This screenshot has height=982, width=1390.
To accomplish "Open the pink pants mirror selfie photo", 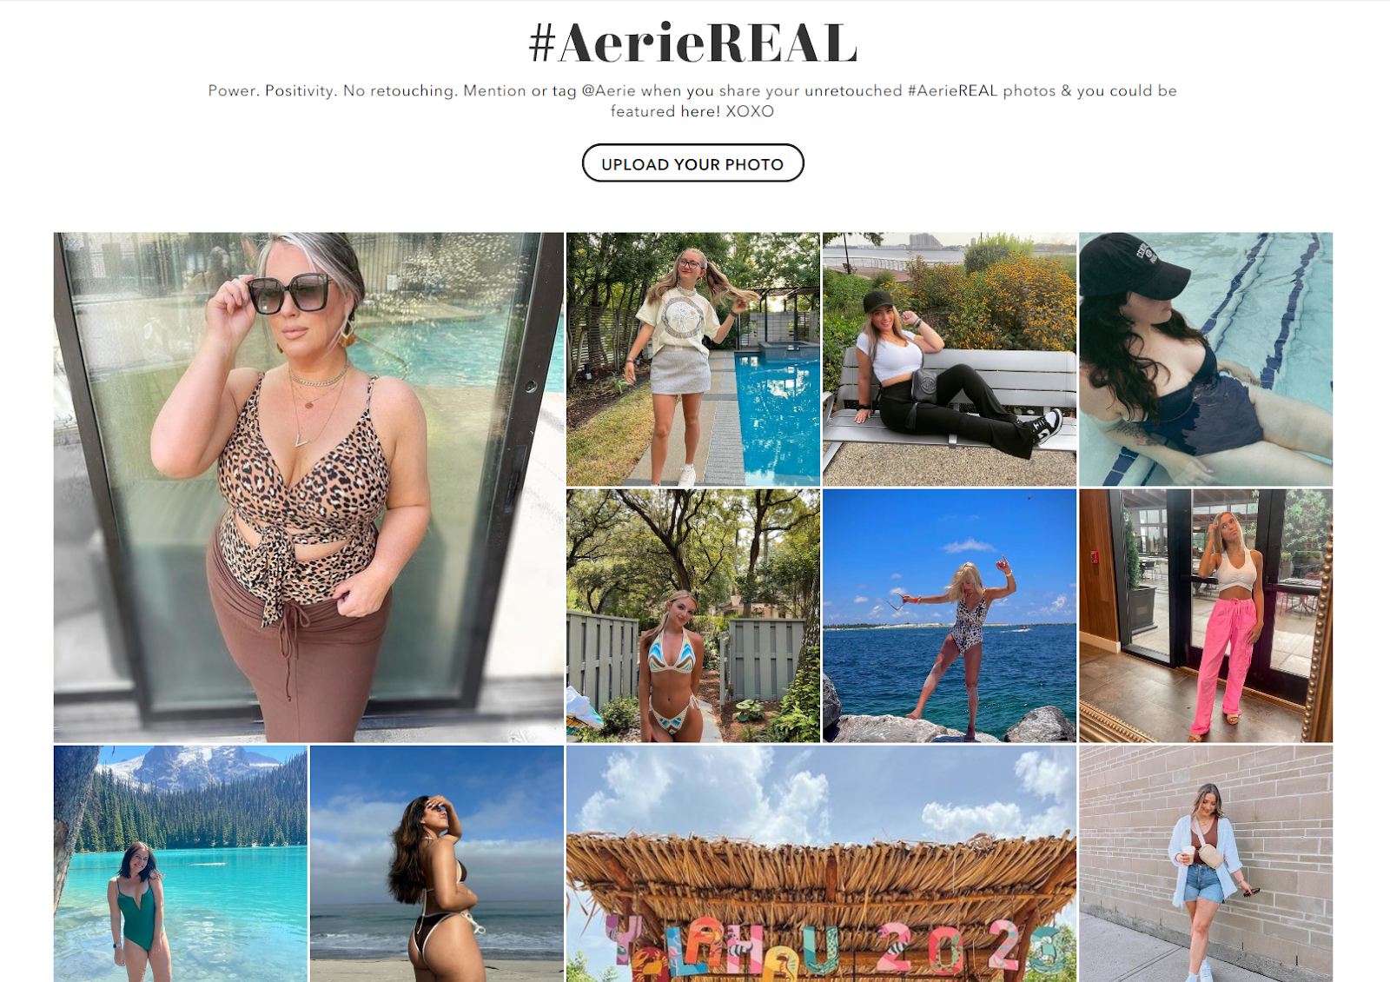I will [x=1206, y=615].
